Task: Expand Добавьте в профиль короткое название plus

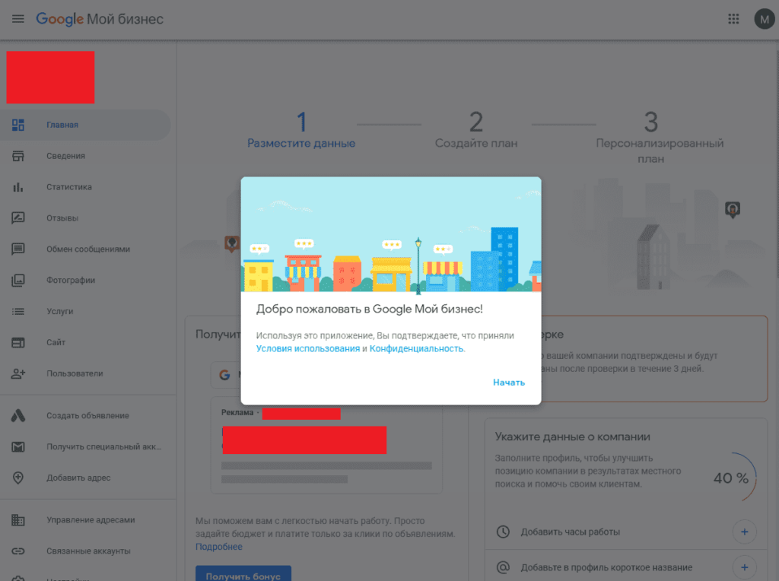Action: (744, 567)
